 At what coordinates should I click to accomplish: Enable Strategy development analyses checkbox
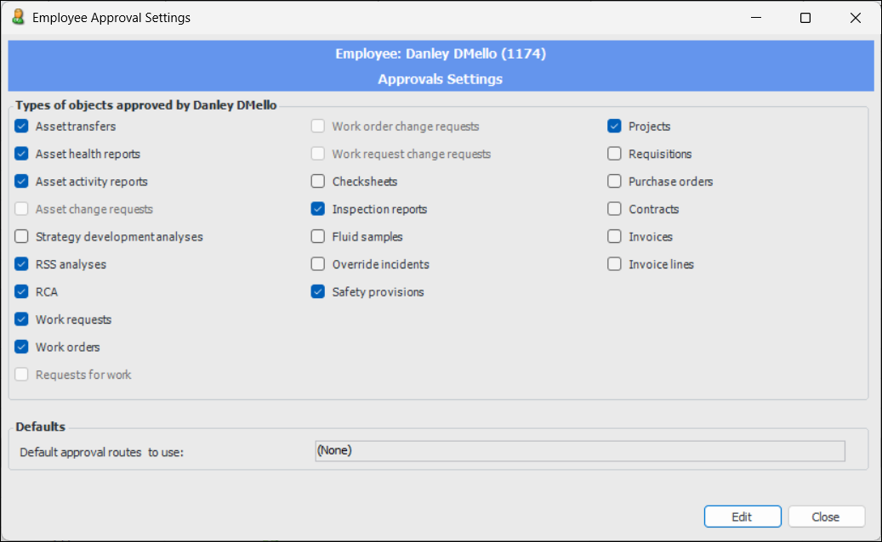point(22,237)
